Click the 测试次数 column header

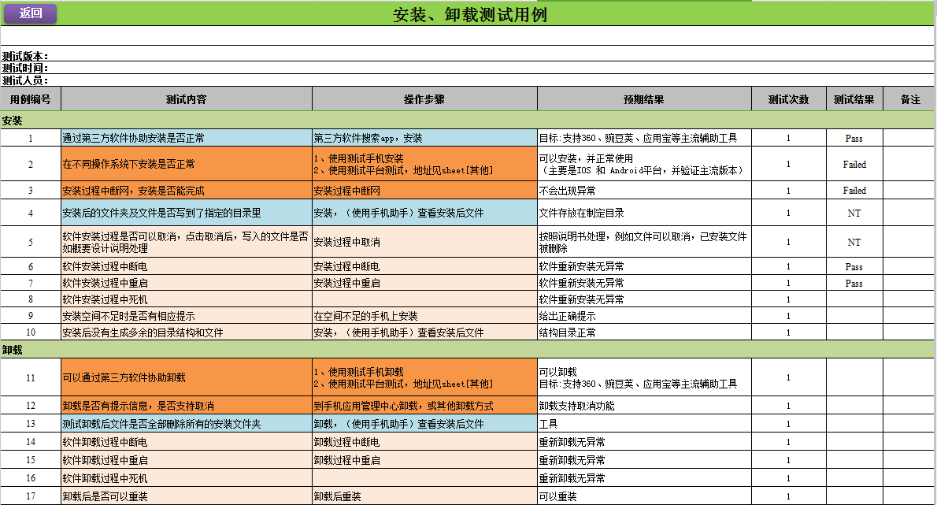(x=789, y=99)
